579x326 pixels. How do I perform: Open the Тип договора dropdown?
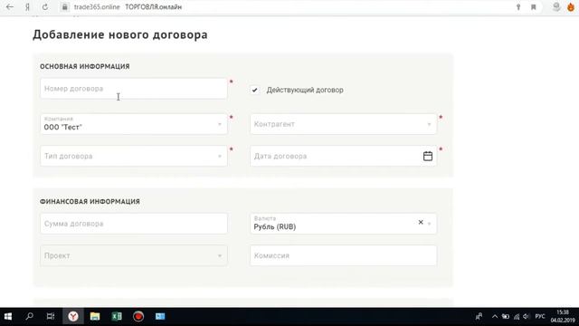[x=134, y=156]
